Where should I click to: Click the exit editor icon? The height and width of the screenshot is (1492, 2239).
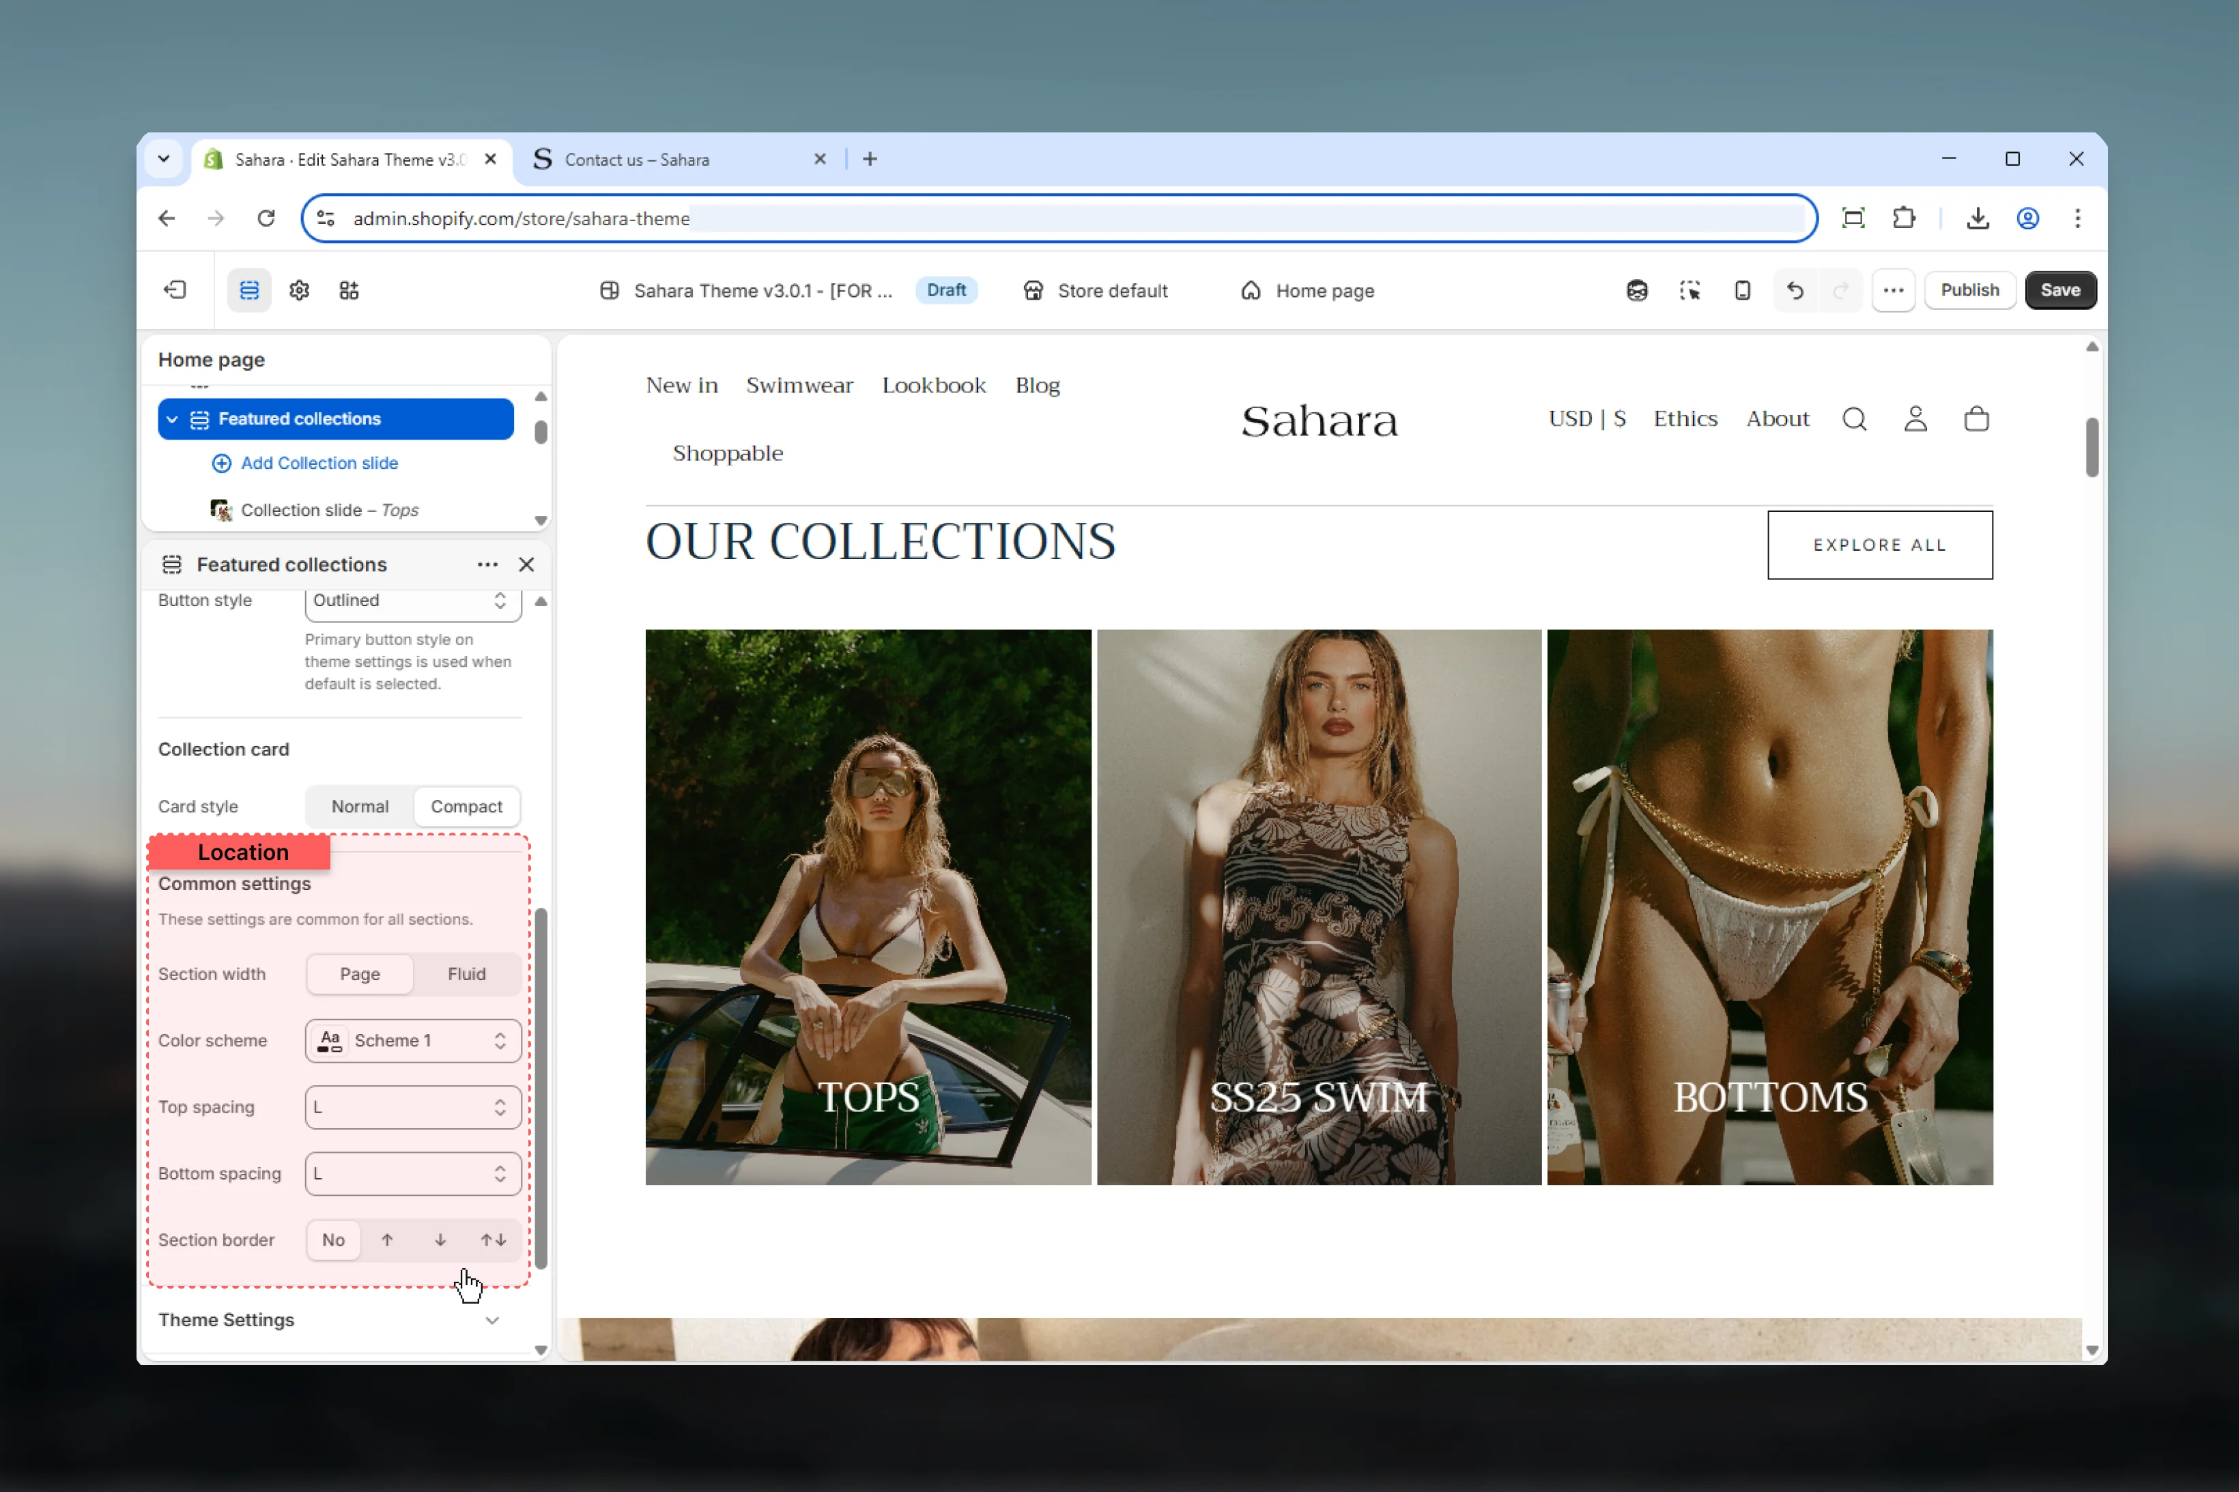175,290
